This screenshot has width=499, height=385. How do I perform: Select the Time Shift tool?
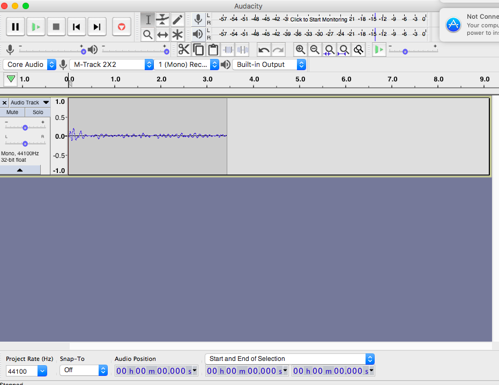[x=162, y=34]
